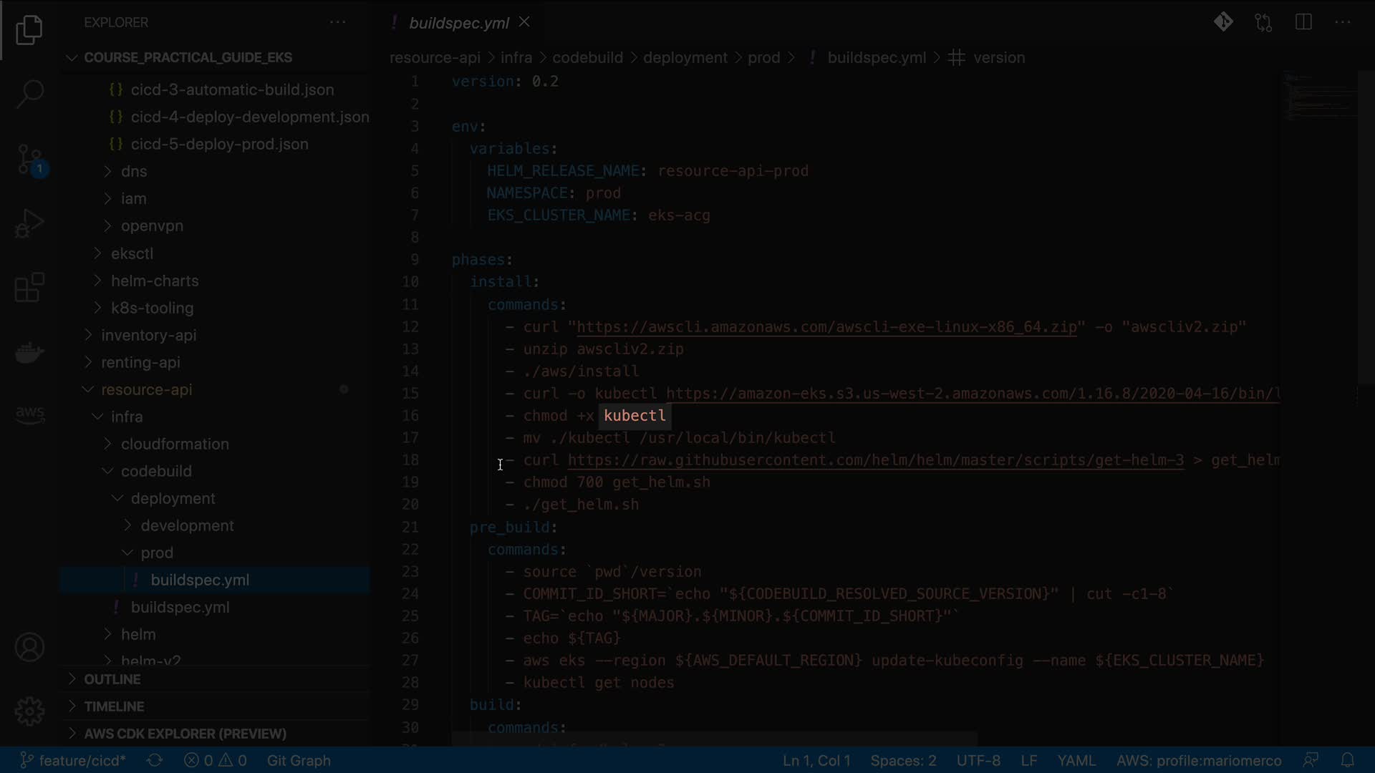Screen dimensions: 1375x773
Task: Expand the TIMELINE section
Action: (114, 706)
